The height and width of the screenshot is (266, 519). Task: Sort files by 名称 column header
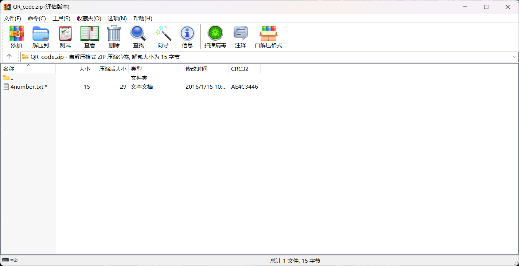[9, 69]
